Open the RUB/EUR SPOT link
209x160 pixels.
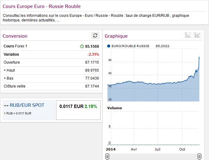[x=27, y=105]
